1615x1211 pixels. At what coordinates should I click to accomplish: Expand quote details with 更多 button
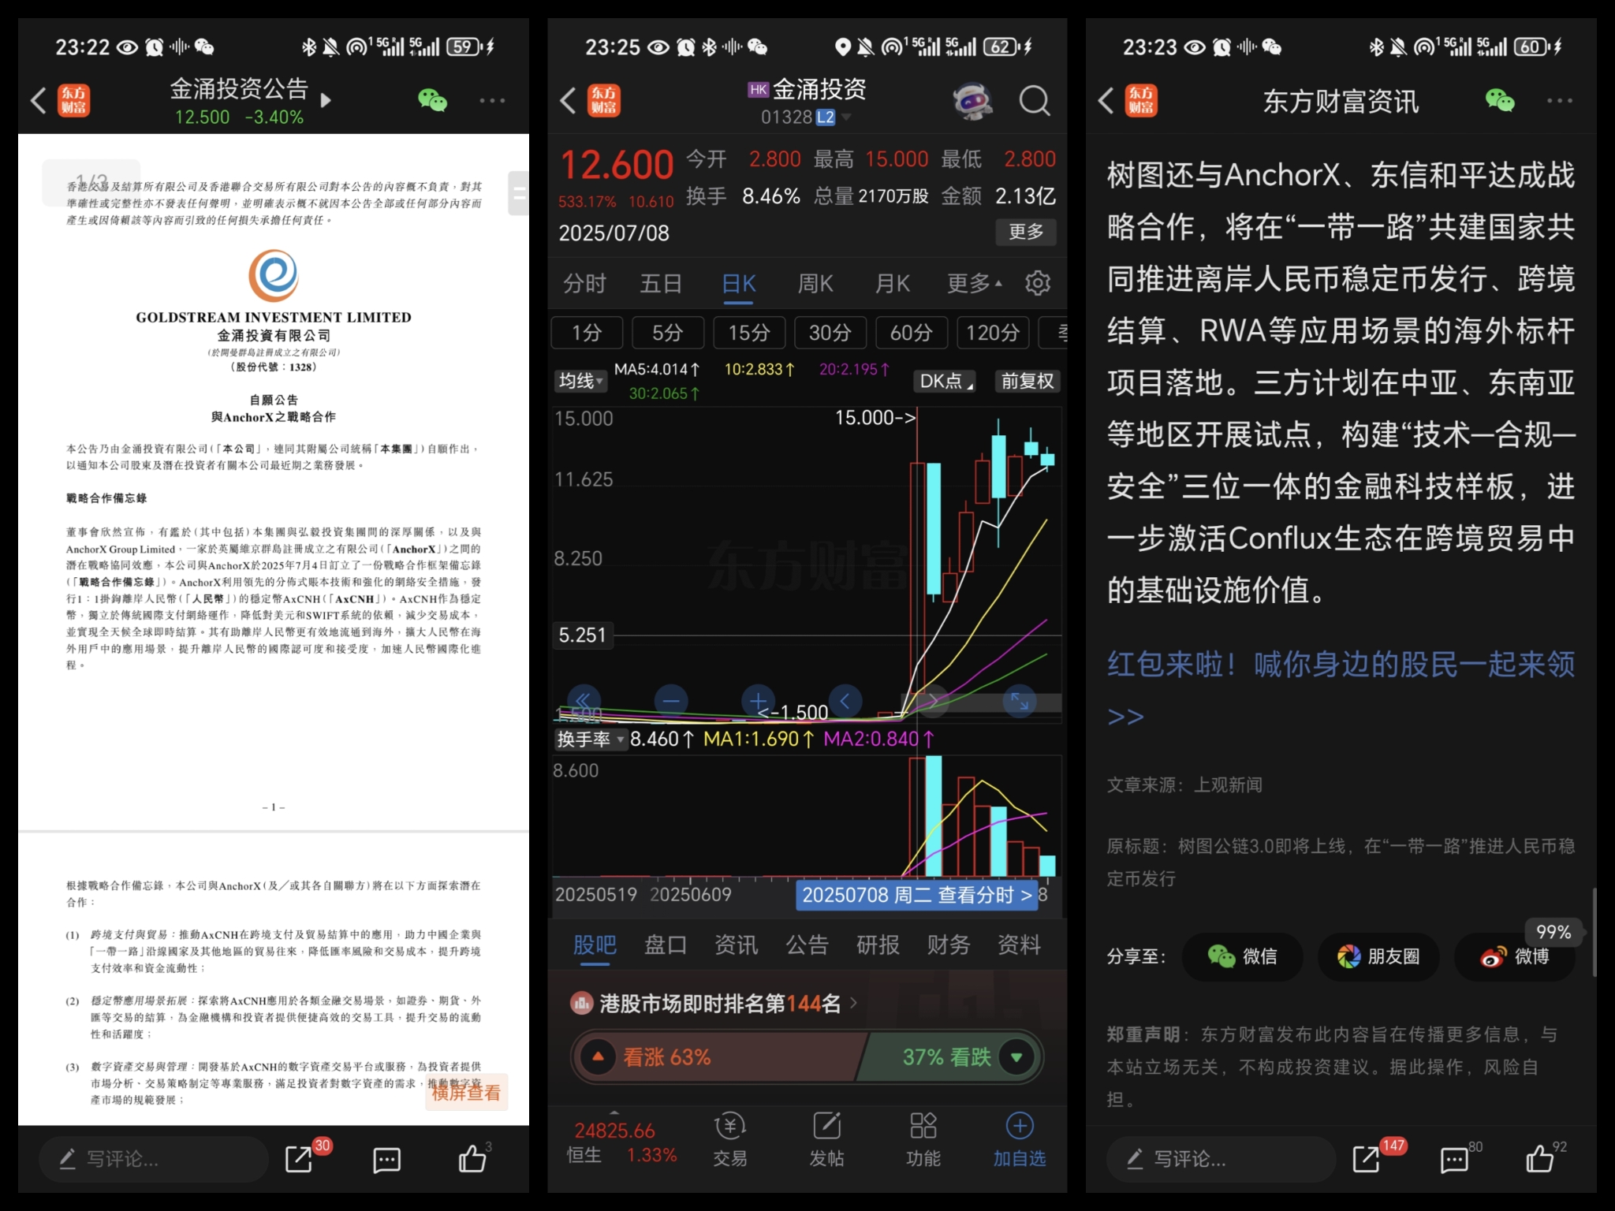click(1026, 232)
